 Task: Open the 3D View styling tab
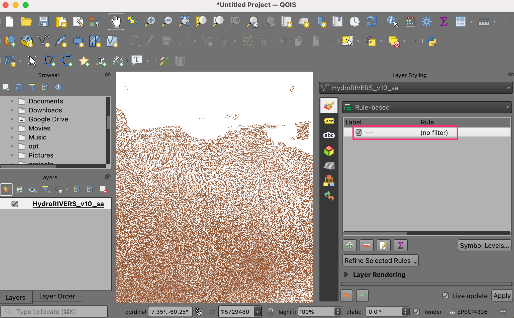[329, 151]
